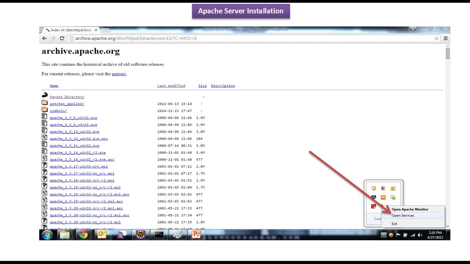Download apache_1_3_9_win32.exe
The image size is (470, 264).
(74, 125)
